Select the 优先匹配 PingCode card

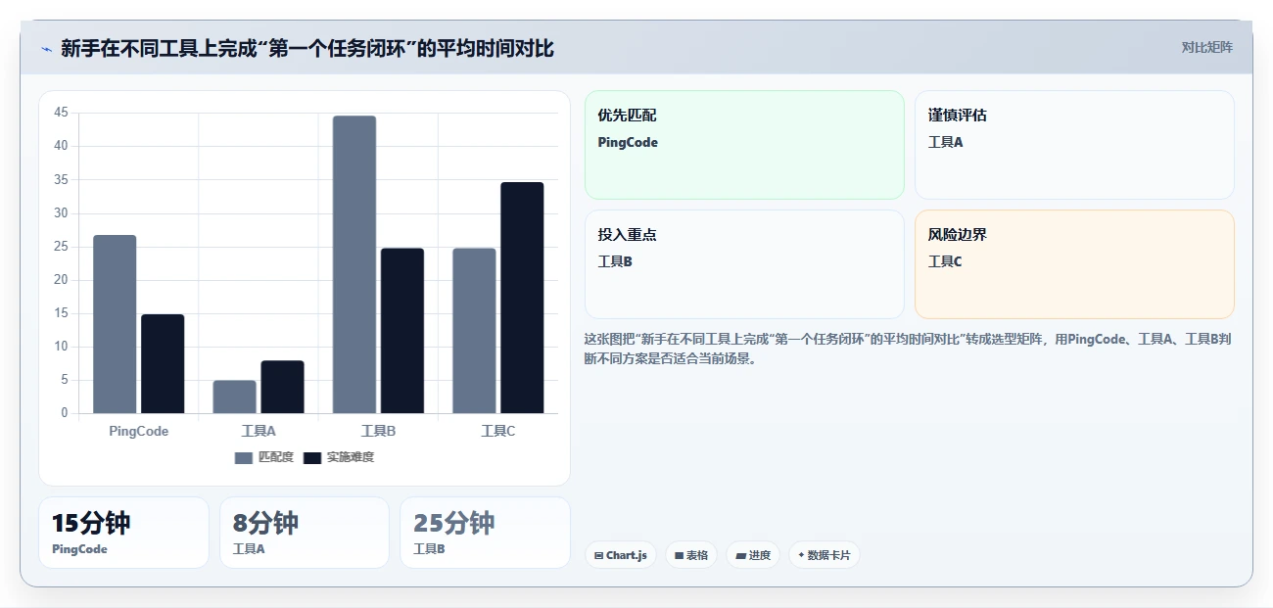click(x=744, y=145)
